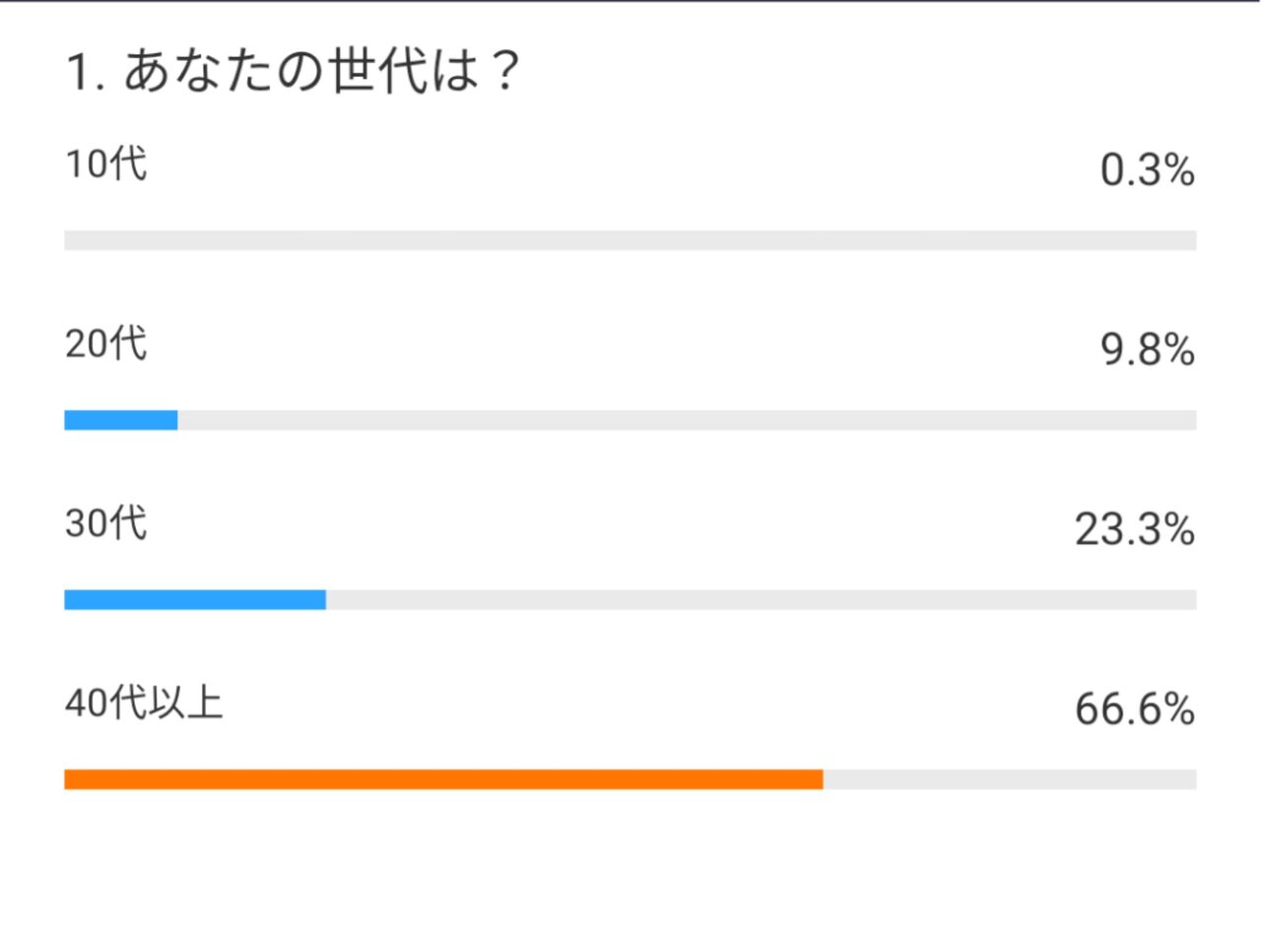Click the 23.3% result value
Image resolution: width=1261 pixels, height=935 pixels.
pyautogui.click(x=1135, y=531)
